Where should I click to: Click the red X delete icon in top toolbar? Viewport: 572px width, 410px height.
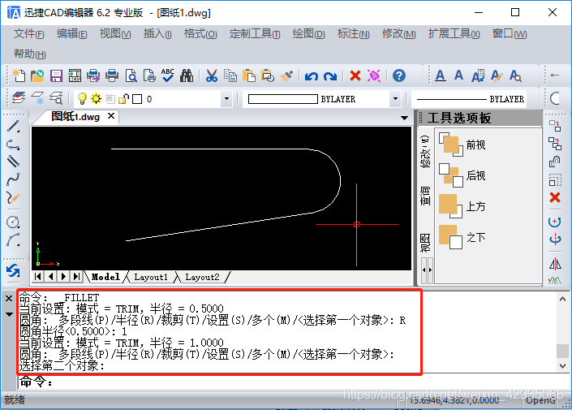pyautogui.click(x=355, y=76)
